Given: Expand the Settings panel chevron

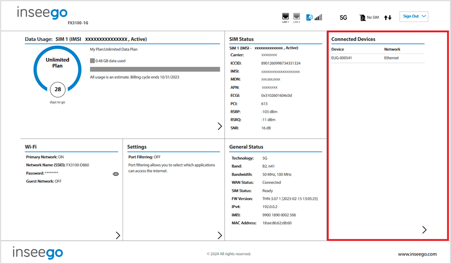Looking at the screenshot, I should point(220,235).
